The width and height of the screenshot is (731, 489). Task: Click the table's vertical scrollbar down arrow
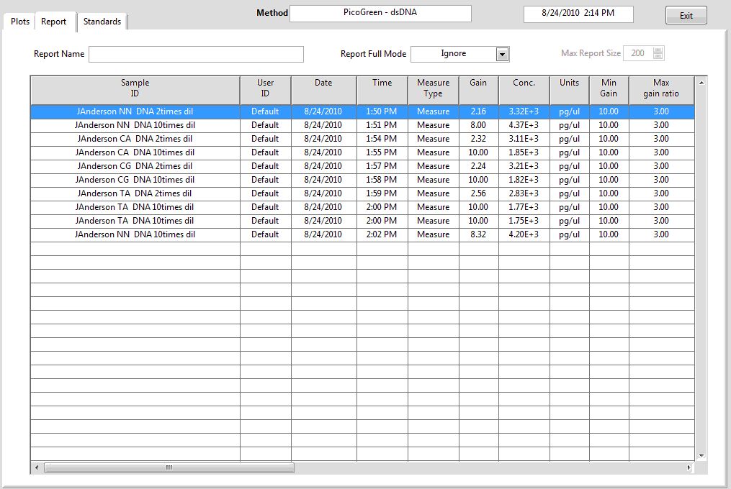coord(701,456)
